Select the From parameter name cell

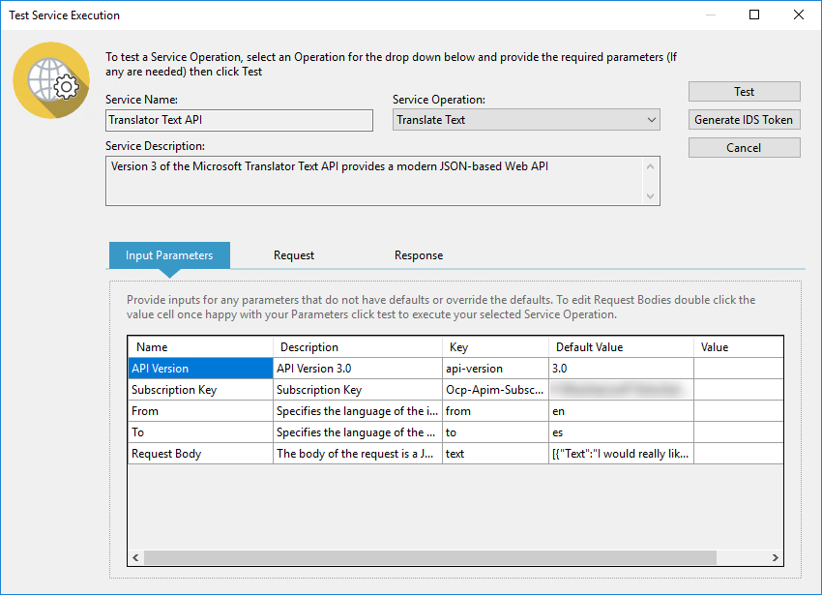click(x=200, y=411)
